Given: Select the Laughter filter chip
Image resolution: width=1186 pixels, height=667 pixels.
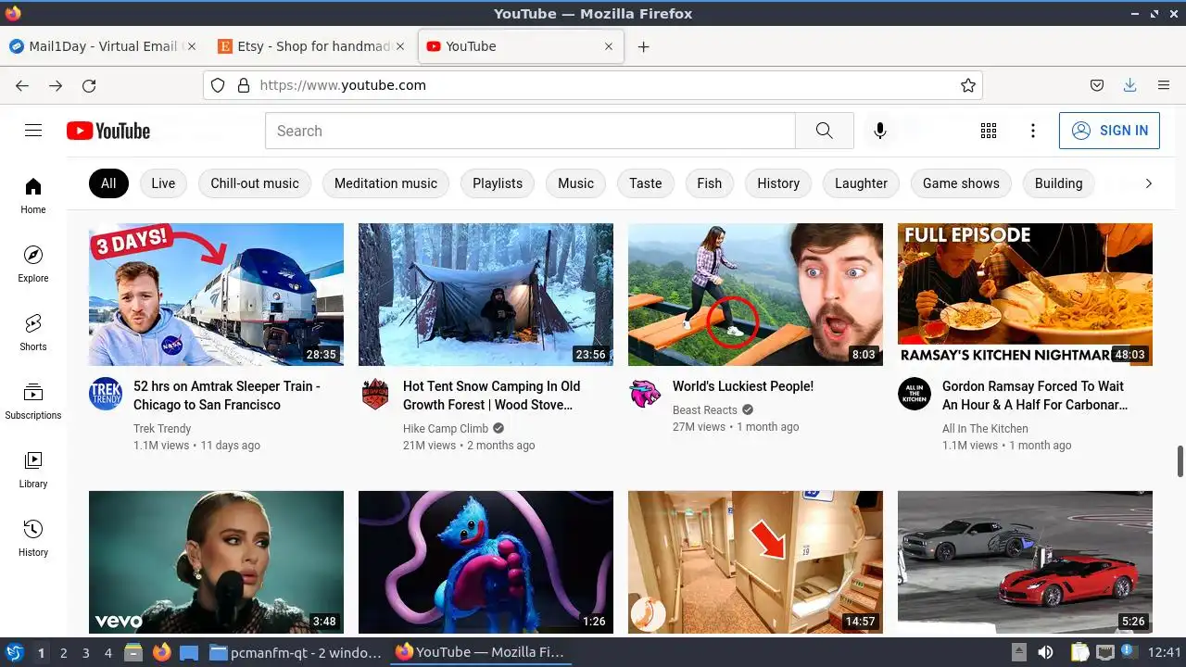Looking at the screenshot, I should (x=861, y=183).
